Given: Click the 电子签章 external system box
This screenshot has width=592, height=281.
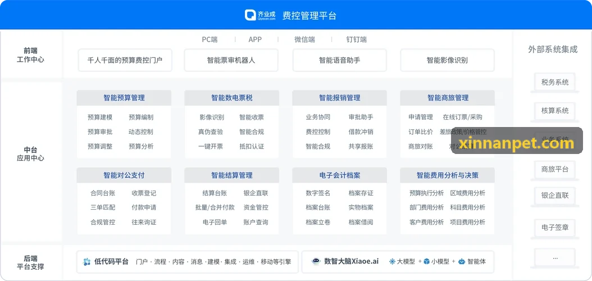Looking at the screenshot, I should pyautogui.click(x=554, y=228).
